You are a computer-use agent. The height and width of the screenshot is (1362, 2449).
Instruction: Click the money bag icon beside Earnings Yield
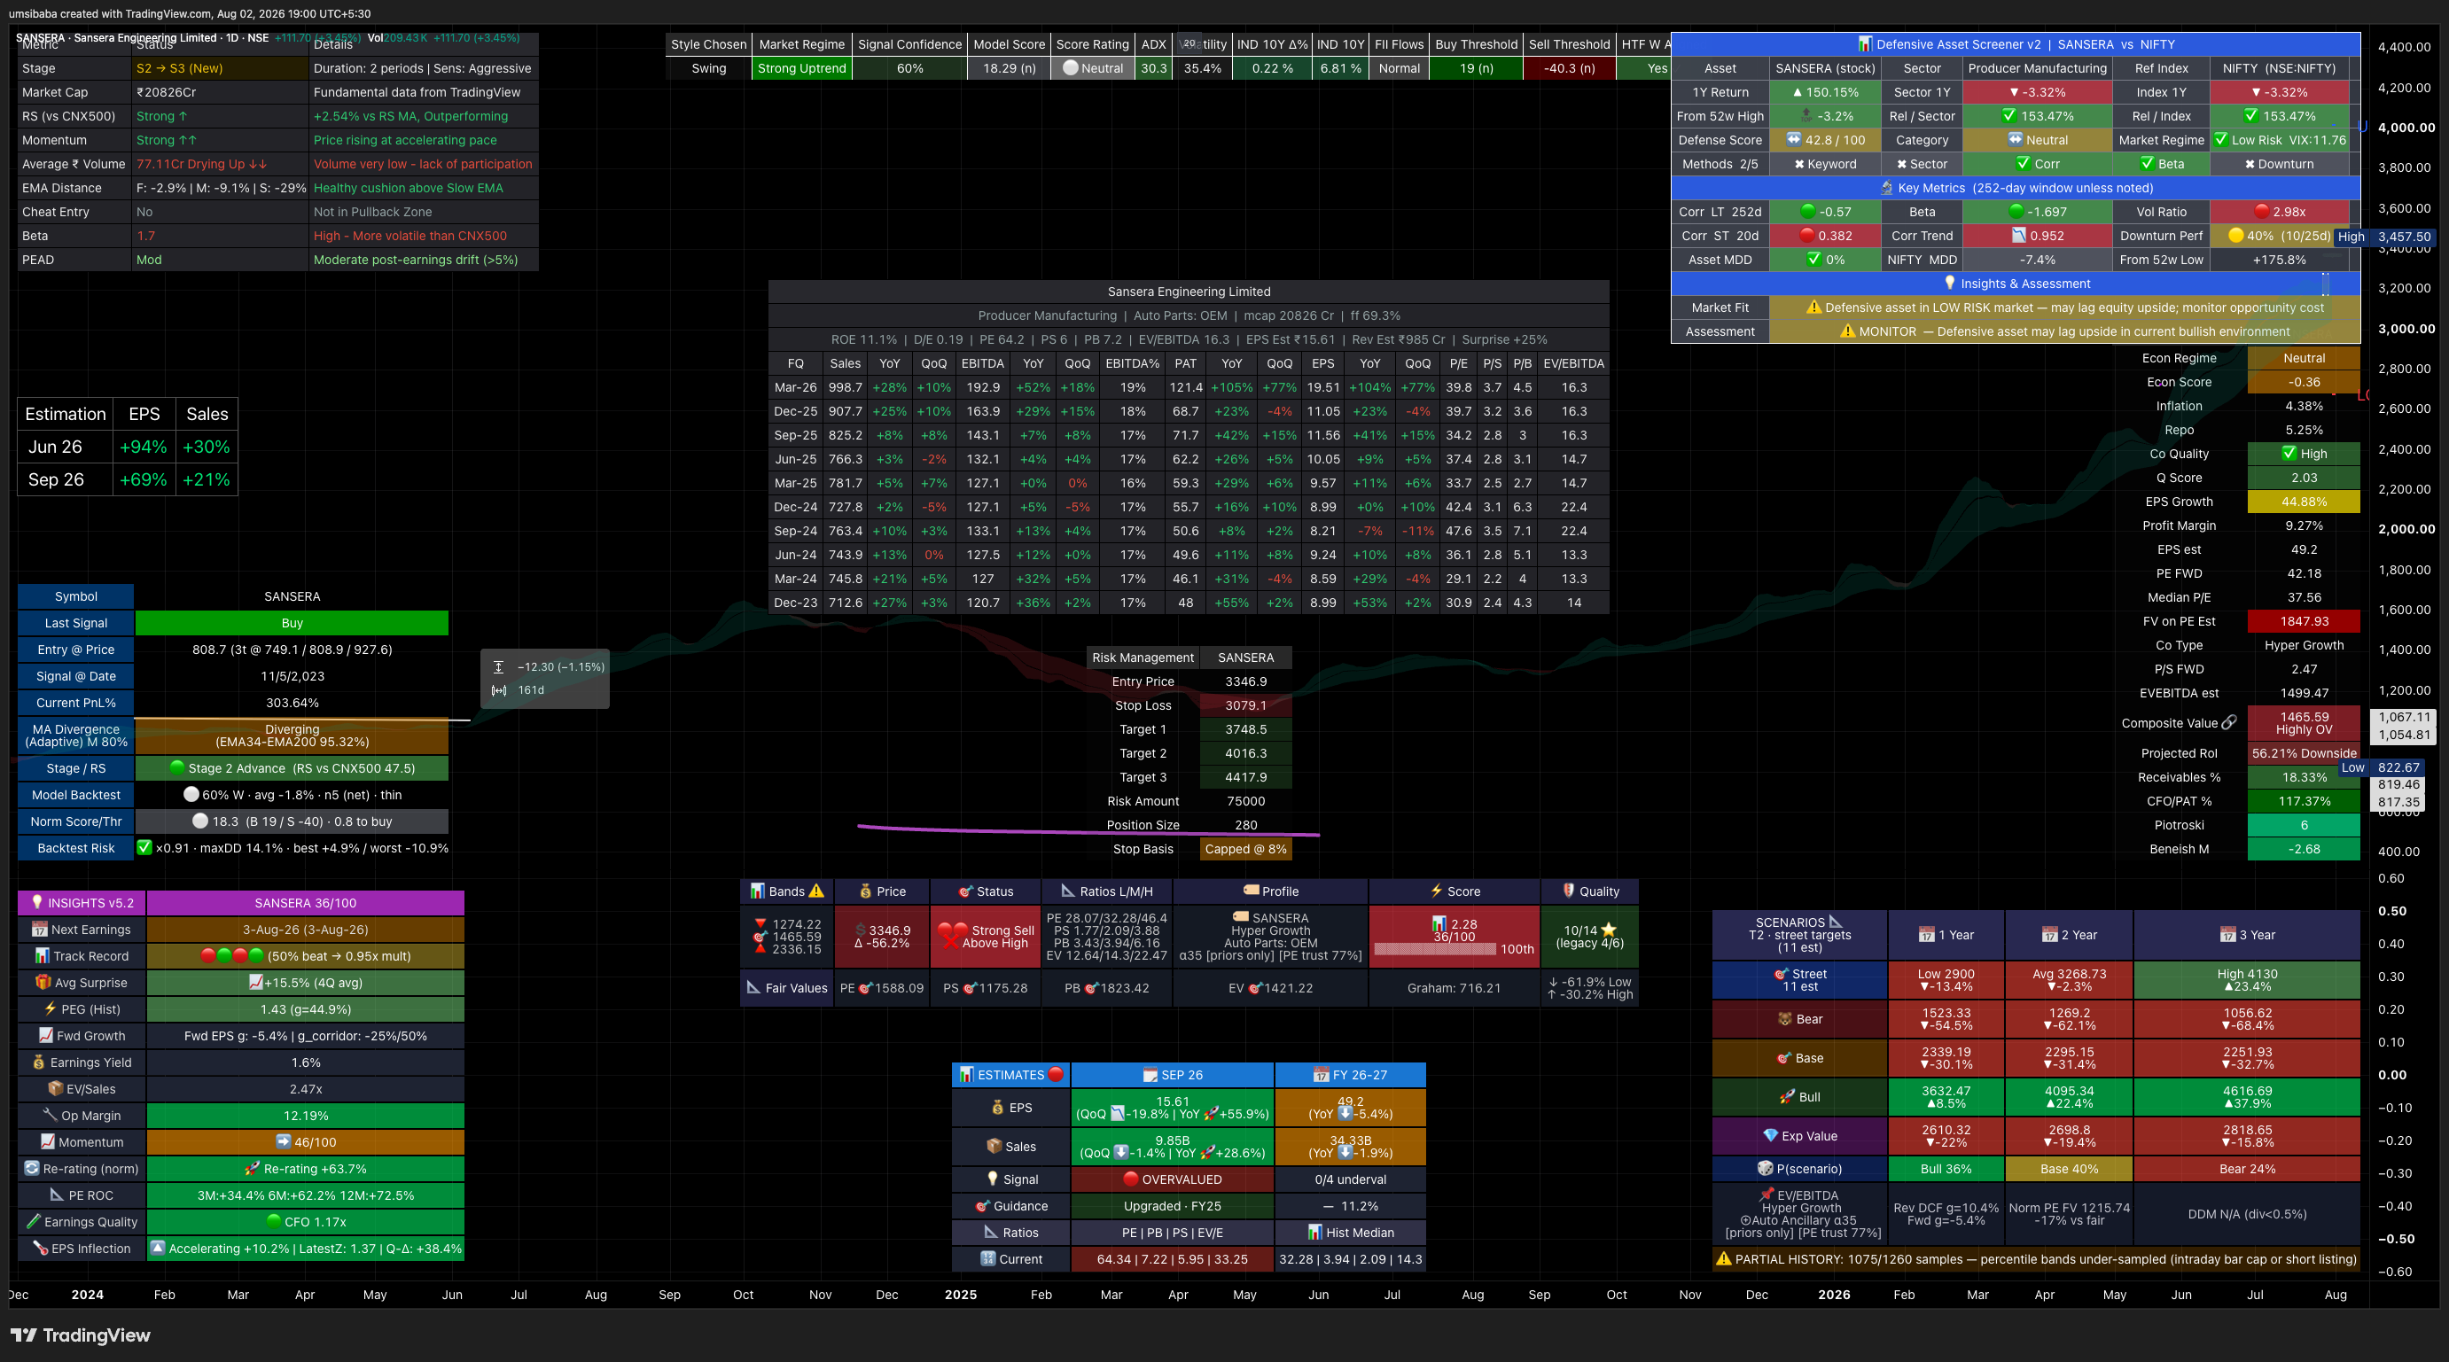click(39, 1062)
